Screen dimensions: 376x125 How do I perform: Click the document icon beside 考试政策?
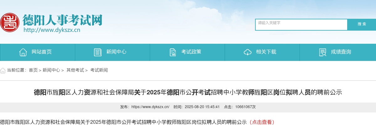173,52
